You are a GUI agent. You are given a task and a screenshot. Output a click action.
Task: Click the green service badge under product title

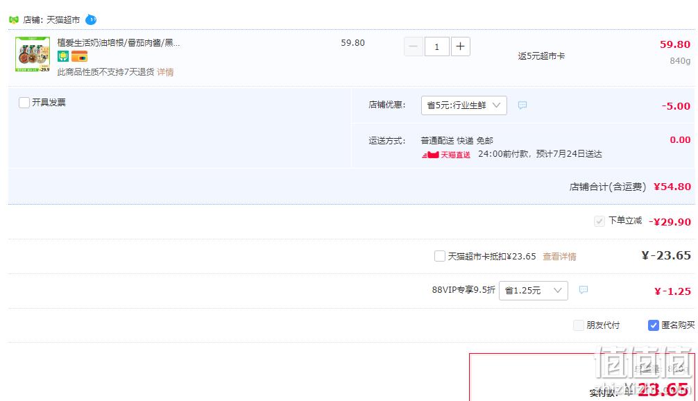click(62, 56)
